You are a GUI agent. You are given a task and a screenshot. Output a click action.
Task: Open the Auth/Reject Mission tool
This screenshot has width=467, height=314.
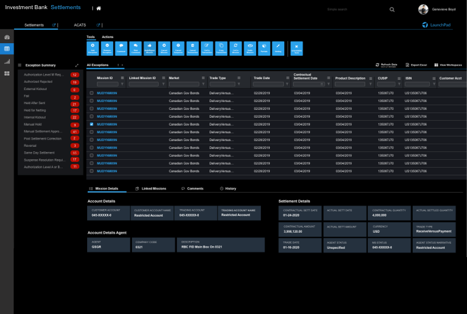click(x=149, y=48)
